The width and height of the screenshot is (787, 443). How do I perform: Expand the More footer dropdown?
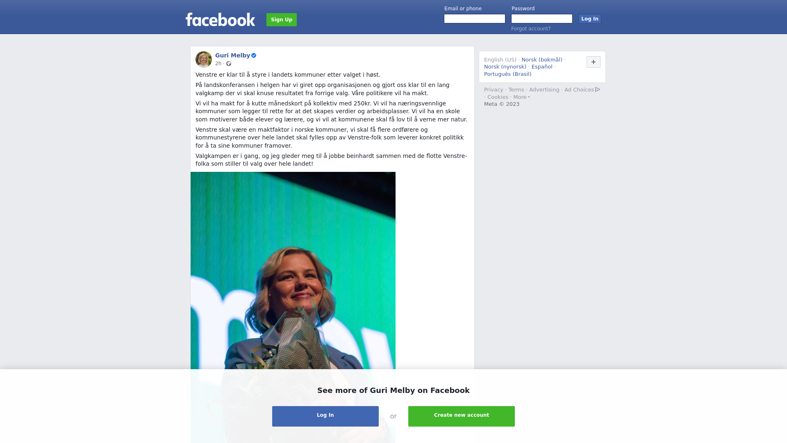(x=522, y=97)
